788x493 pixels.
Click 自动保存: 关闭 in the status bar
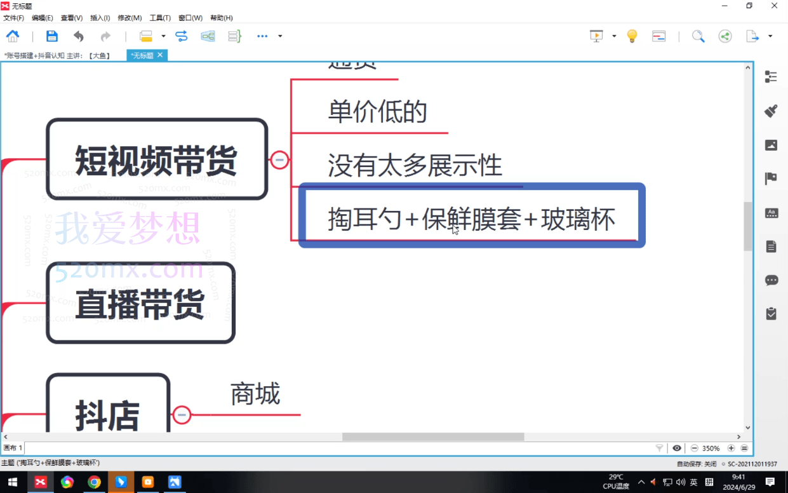pos(697,464)
